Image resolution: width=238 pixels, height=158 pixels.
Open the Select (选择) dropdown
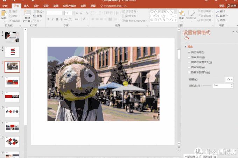(x=222, y=20)
